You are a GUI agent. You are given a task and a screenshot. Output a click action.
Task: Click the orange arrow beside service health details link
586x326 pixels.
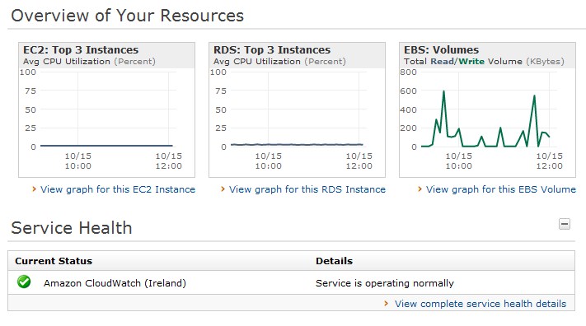387,304
